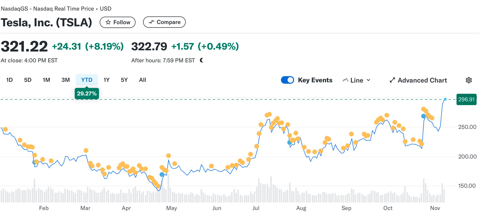
Task: Click the Advanced Chart expand arrow icon
Action: pos(392,80)
